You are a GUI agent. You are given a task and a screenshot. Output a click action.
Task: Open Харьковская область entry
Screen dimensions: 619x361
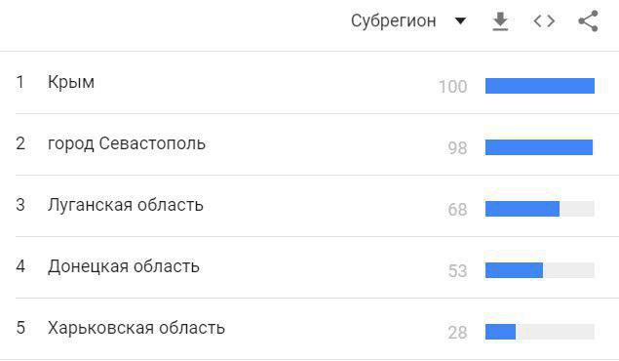click(136, 328)
